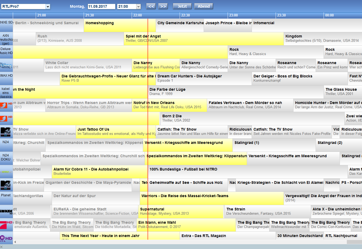Image resolution: width=362 pixels, height=249 pixels.
Task: Open 100% Bundesliga - Fußball bei NITRO
Action: (248, 172)
